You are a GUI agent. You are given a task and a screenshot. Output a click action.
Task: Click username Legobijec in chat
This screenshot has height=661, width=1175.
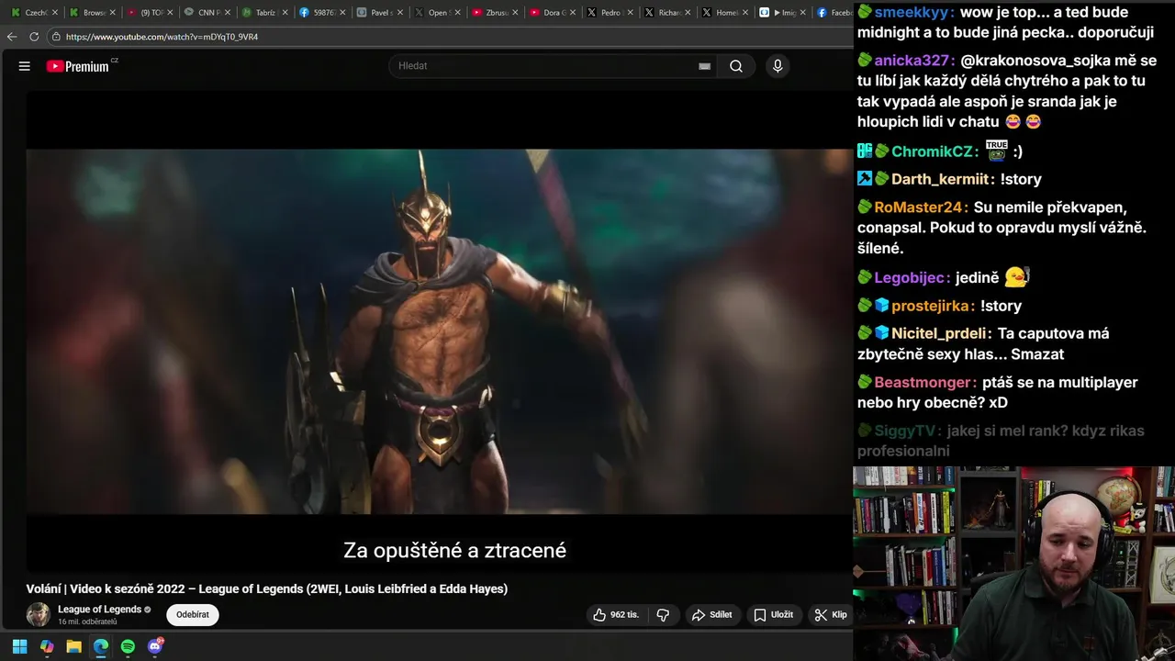click(912, 277)
